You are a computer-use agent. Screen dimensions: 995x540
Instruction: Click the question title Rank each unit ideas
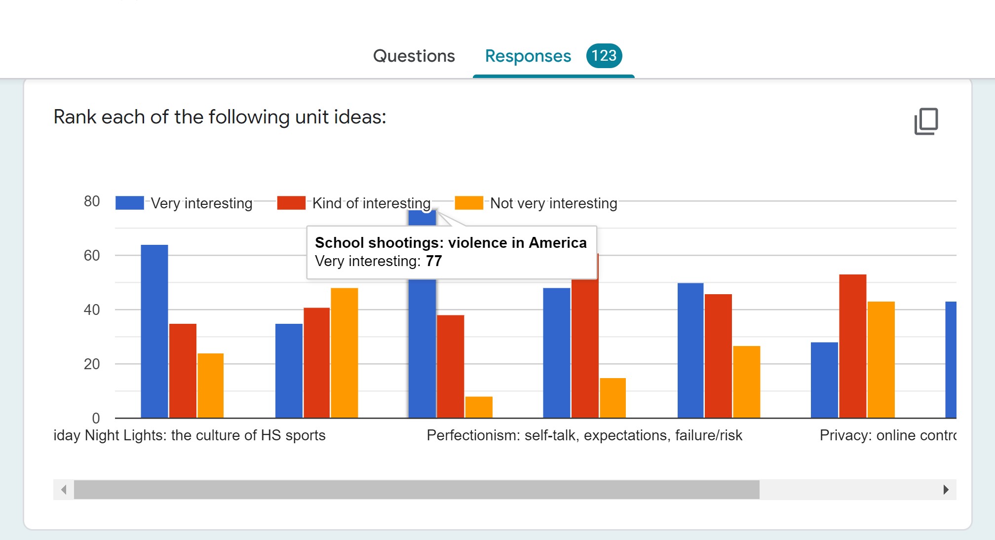(x=220, y=116)
